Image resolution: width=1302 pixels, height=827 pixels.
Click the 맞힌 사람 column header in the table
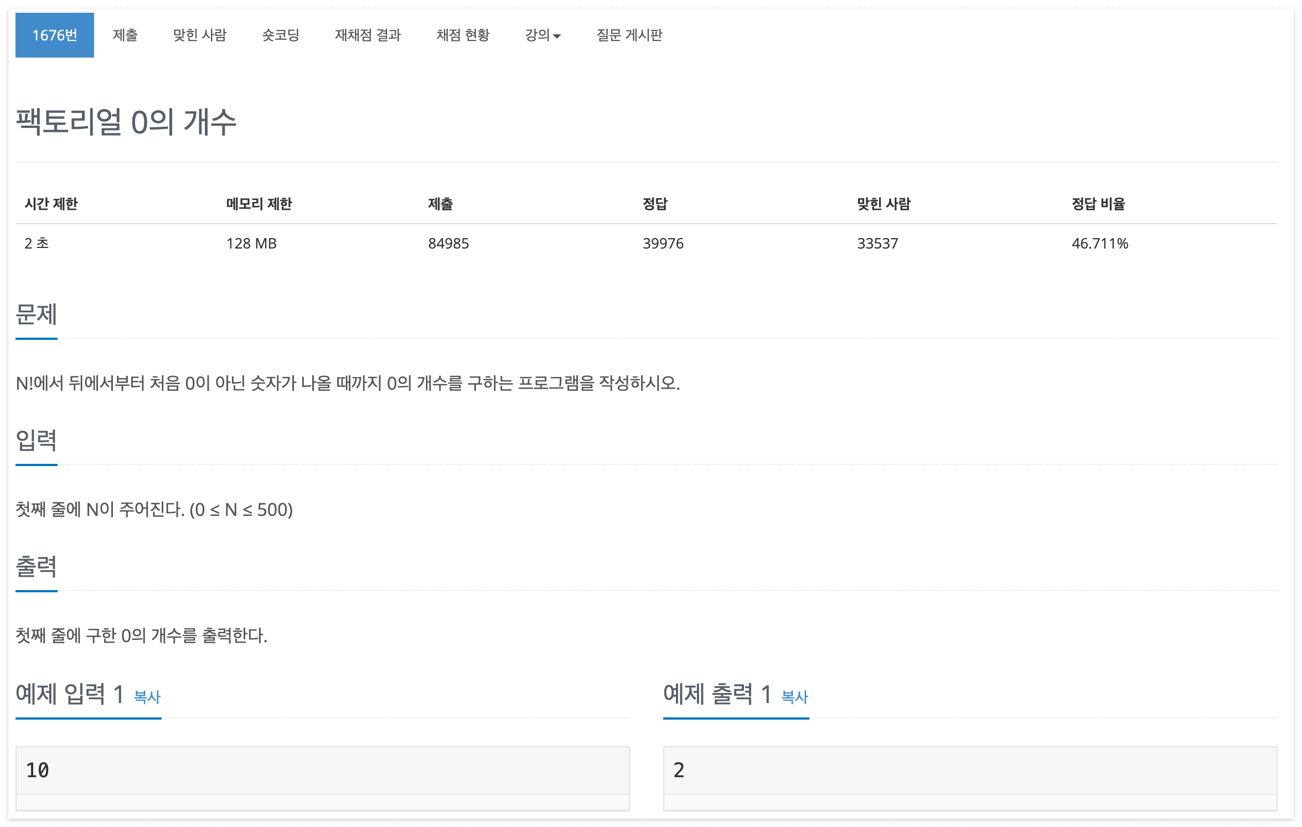click(884, 204)
